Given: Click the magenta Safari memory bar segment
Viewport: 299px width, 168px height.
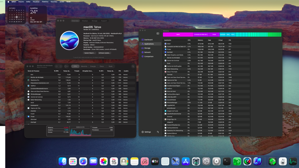Looking at the screenshot, I should tap(178, 34).
